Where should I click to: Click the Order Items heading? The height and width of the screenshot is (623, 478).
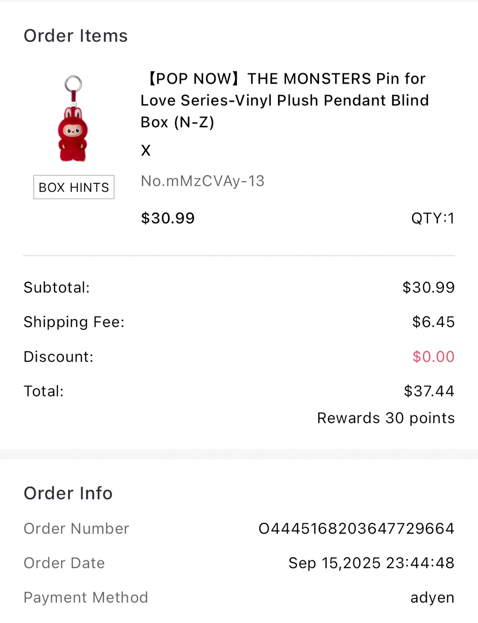point(76,36)
